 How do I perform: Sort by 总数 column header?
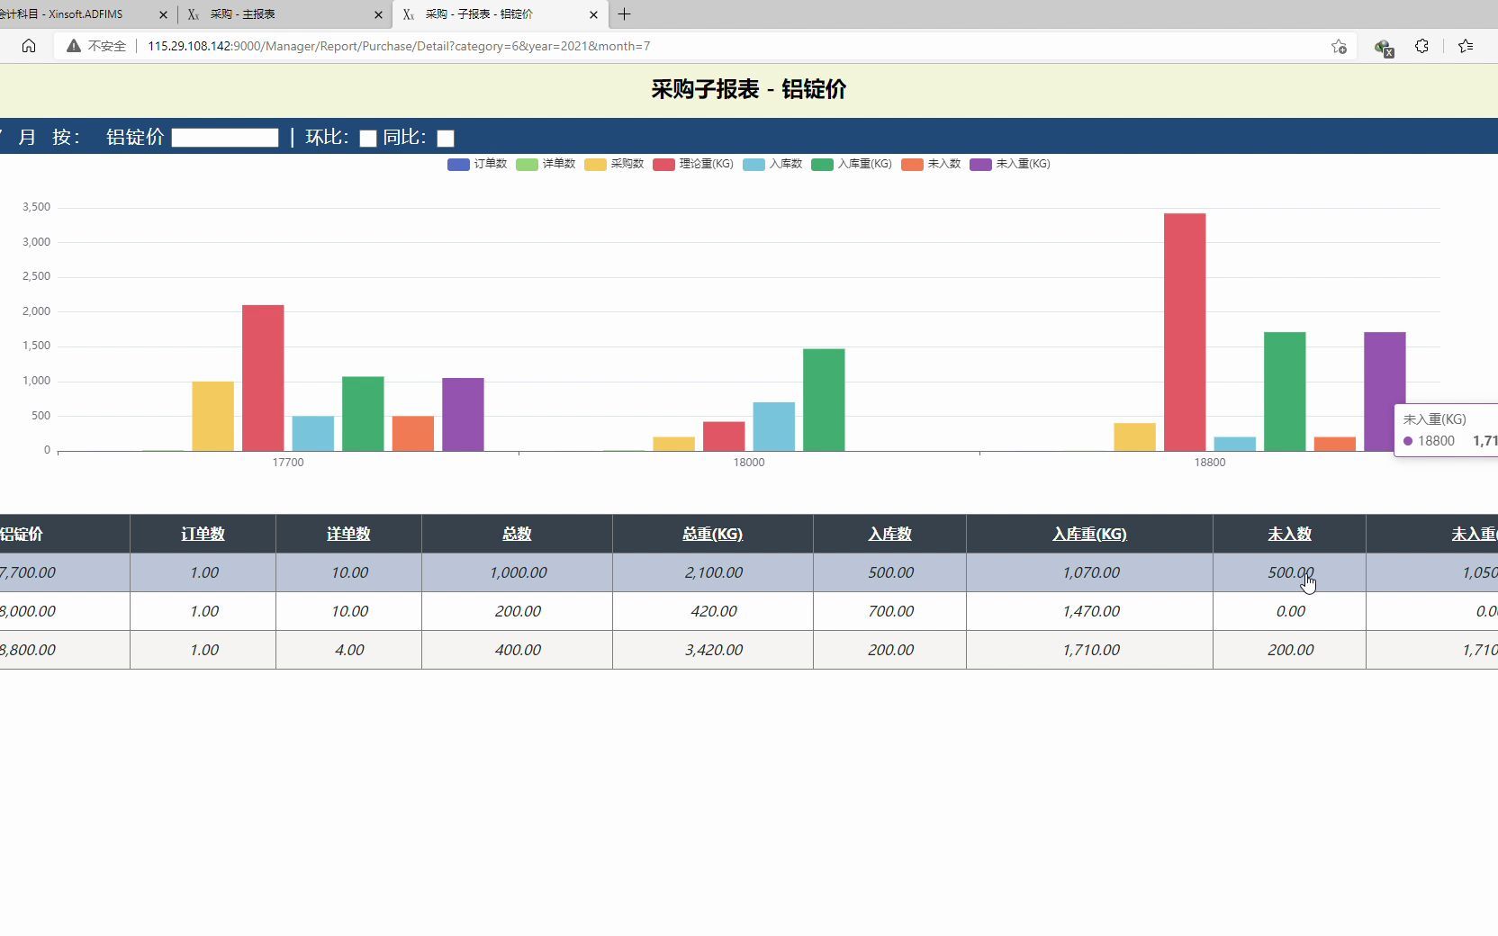coord(517,534)
